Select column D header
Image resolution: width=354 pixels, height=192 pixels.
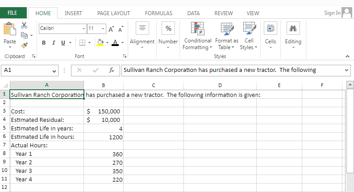pos(220,85)
